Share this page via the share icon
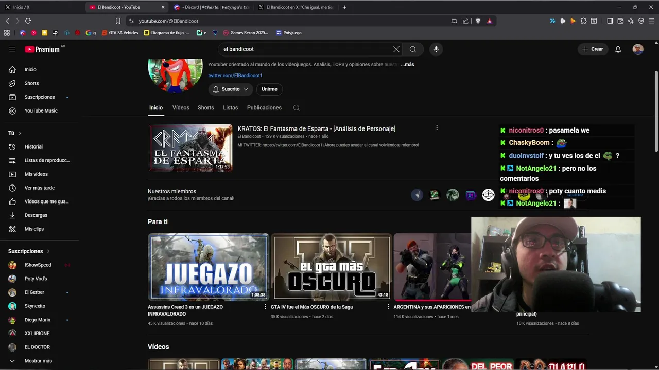This screenshot has width=659, height=370. coord(466,21)
